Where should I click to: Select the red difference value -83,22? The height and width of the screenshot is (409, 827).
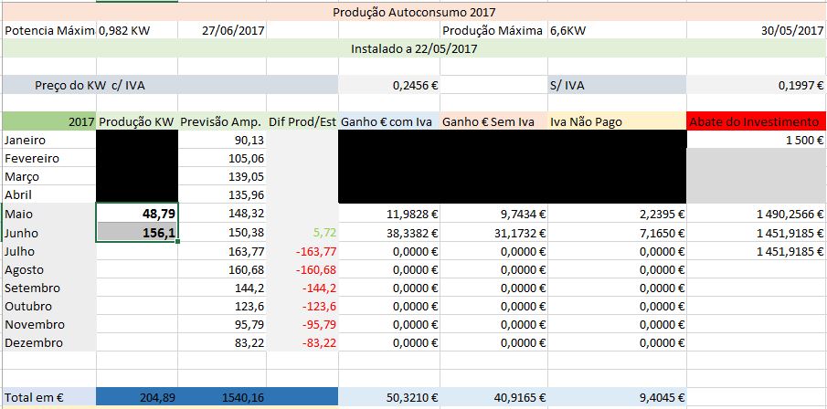click(302, 342)
